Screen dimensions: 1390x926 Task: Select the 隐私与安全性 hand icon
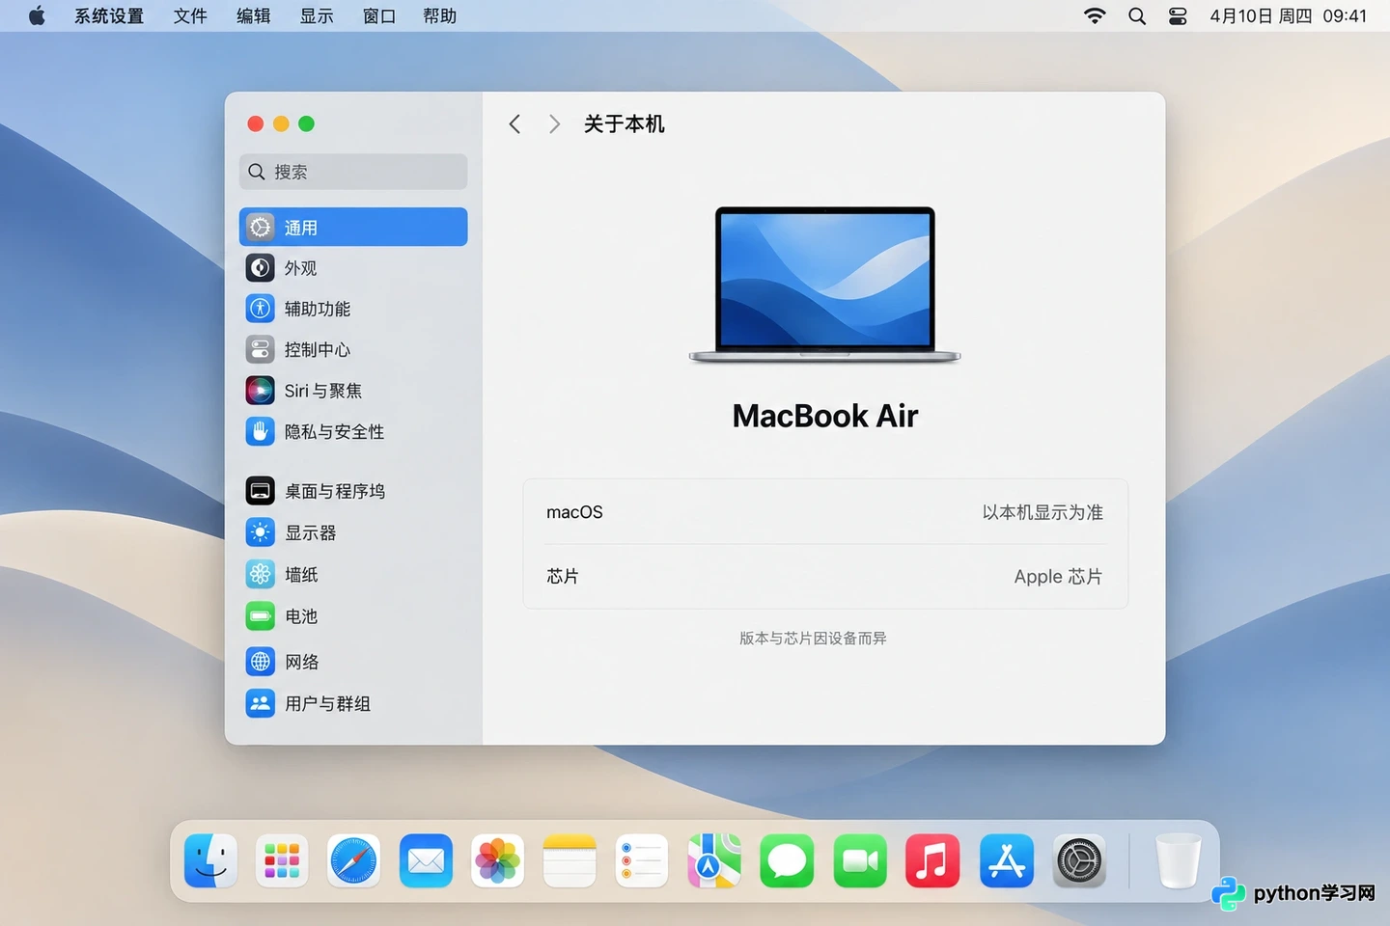(261, 432)
